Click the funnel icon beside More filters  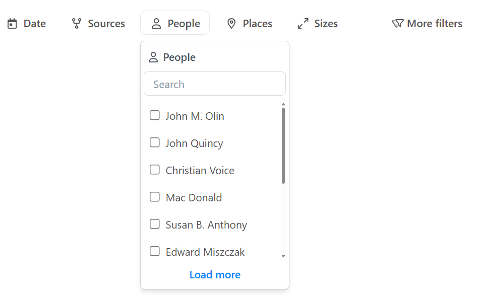(x=398, y=24)
